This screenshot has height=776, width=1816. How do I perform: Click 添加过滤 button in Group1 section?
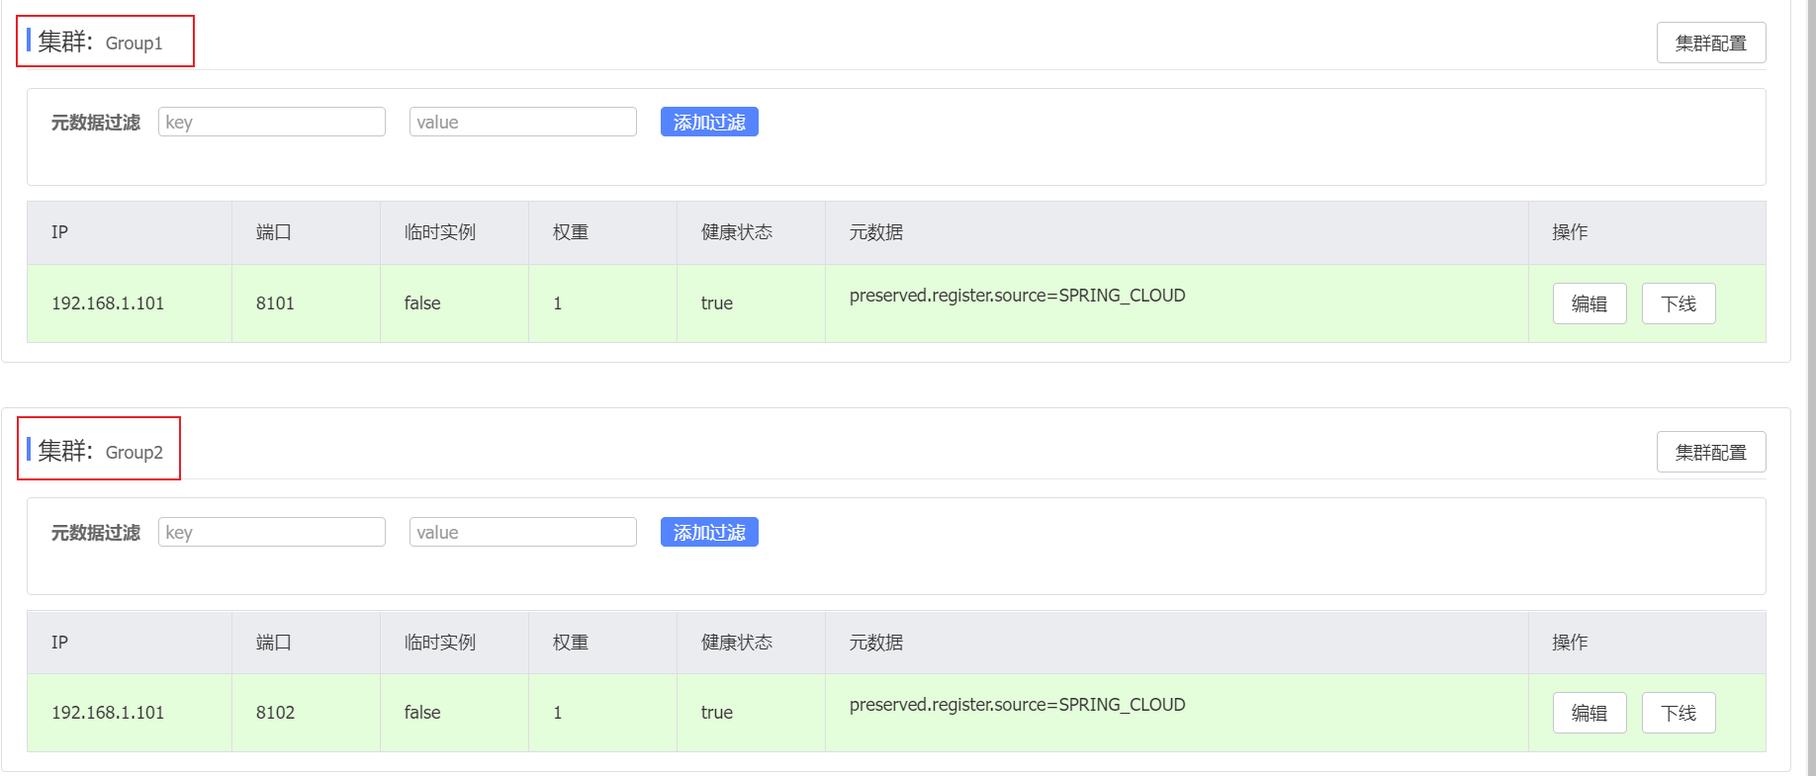pos(709,122)
